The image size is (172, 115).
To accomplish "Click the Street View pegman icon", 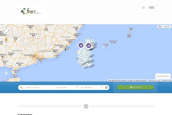I will tap(6, 40).
